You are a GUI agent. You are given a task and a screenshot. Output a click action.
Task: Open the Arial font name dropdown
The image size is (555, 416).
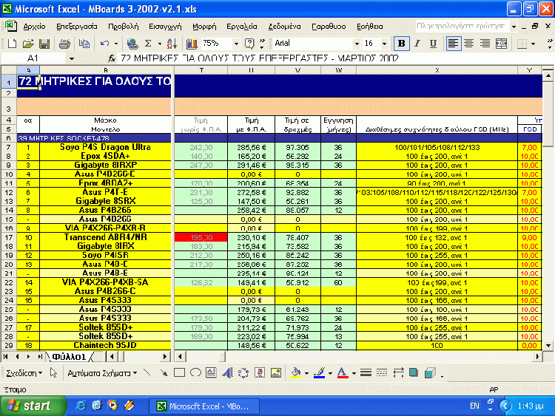[x=357, y=44]
